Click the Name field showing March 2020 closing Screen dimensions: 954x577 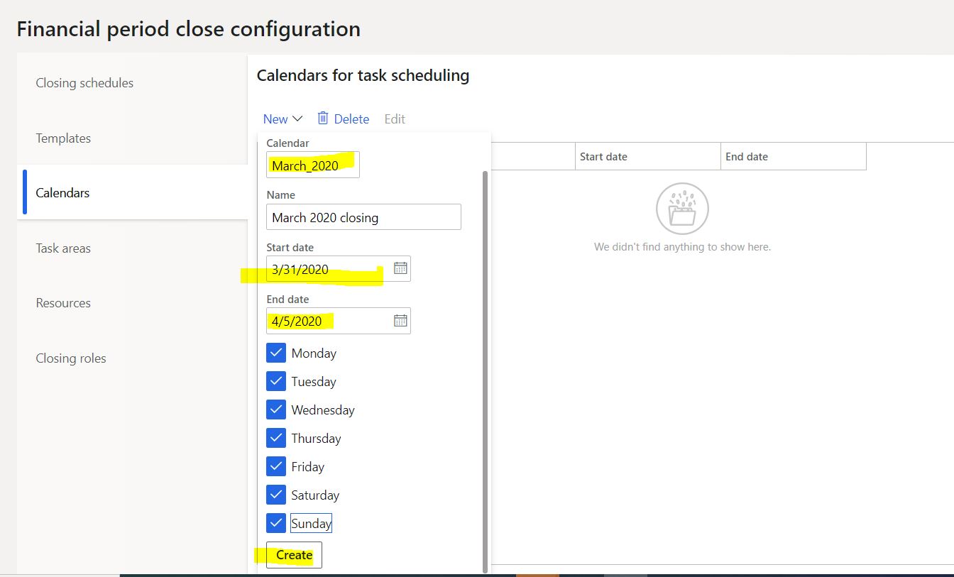coord(363,216)
